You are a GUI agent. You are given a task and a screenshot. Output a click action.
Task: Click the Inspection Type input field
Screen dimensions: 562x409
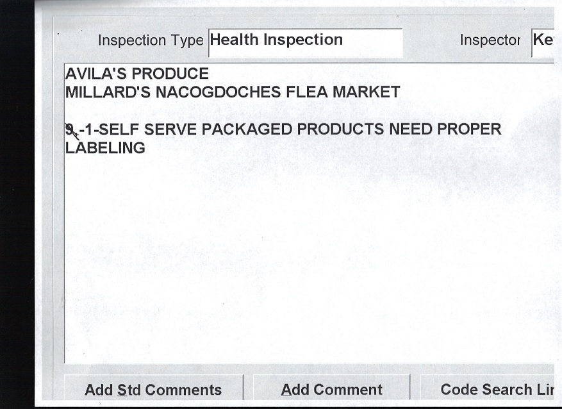coord(305,41)
